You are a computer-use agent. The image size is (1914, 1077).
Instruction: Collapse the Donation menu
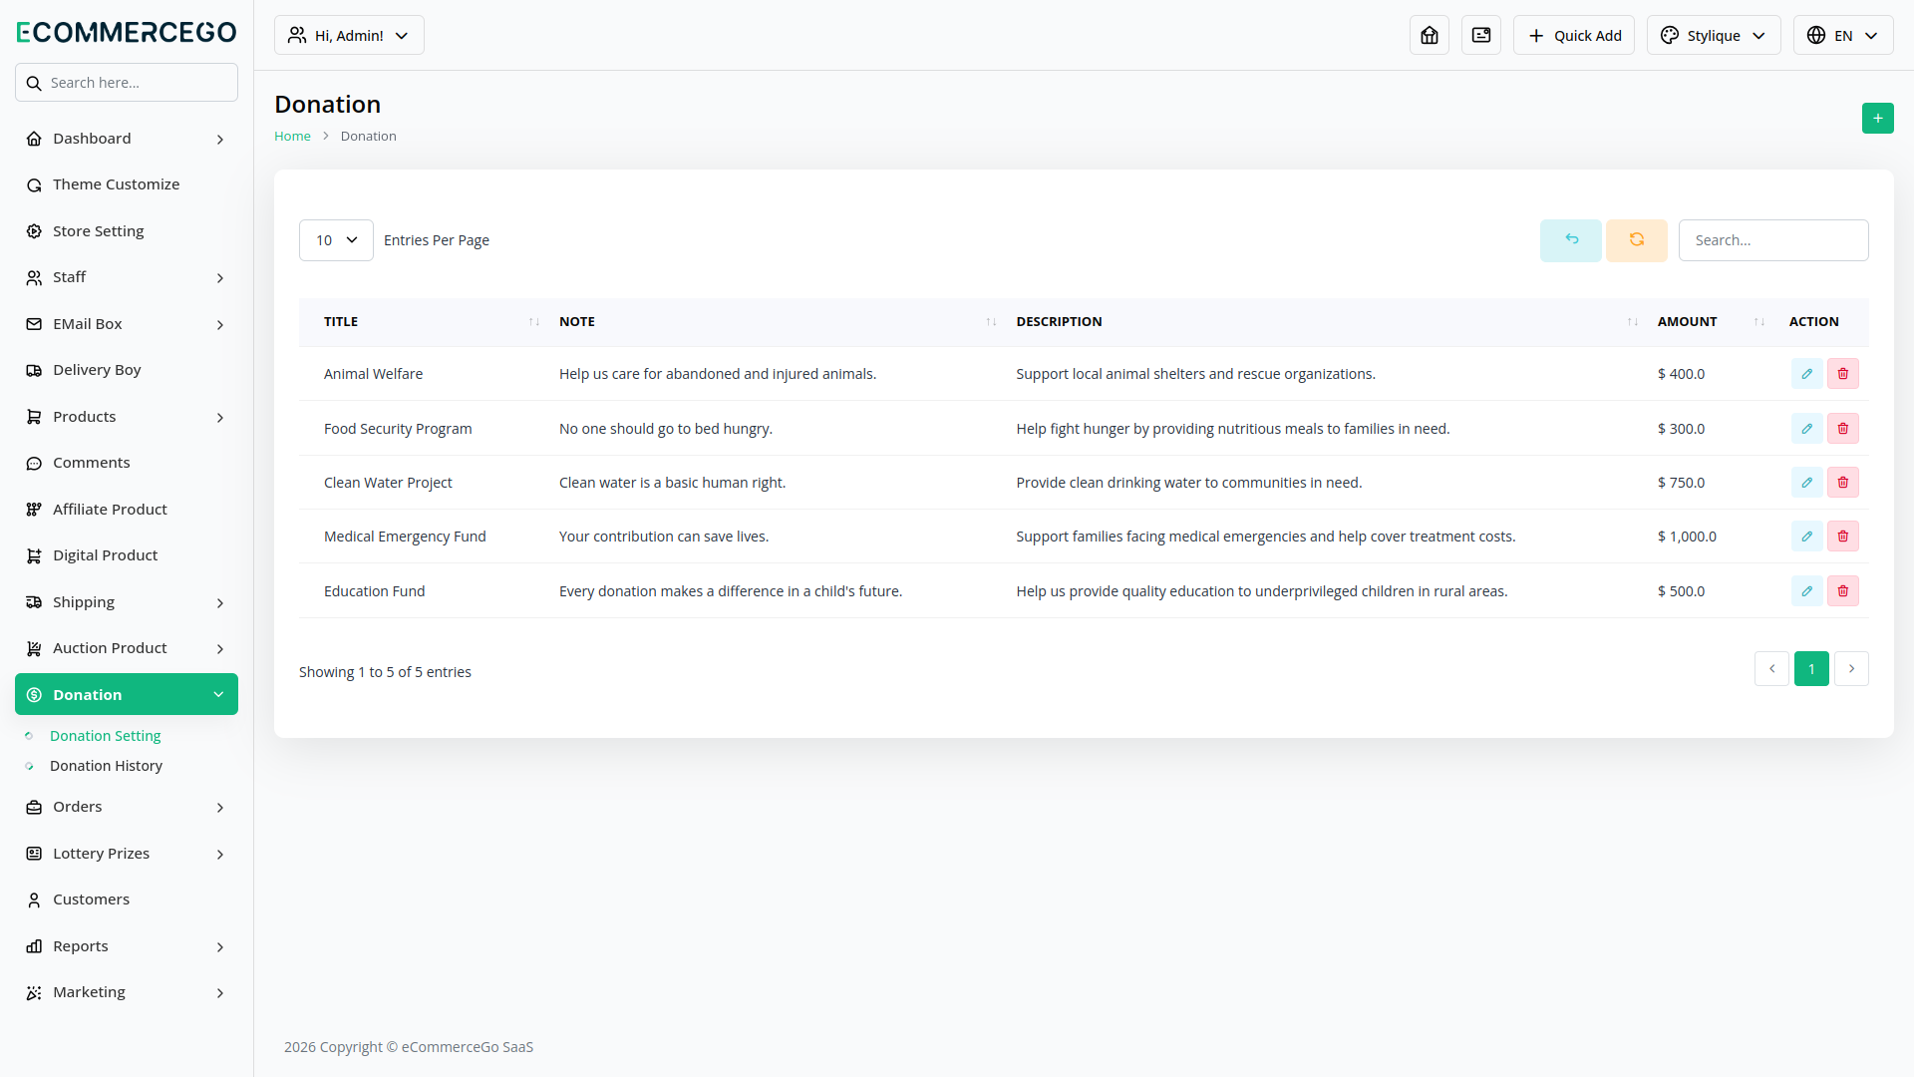[x=127, y=694]
